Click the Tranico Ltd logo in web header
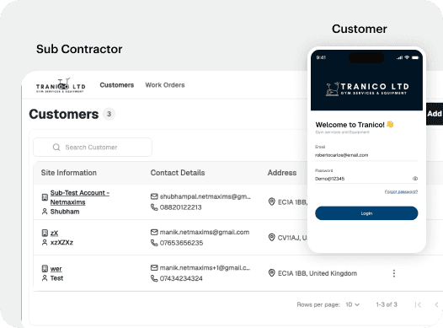The width and height of the screenshot is (443, 328). (x=61, y=85)
